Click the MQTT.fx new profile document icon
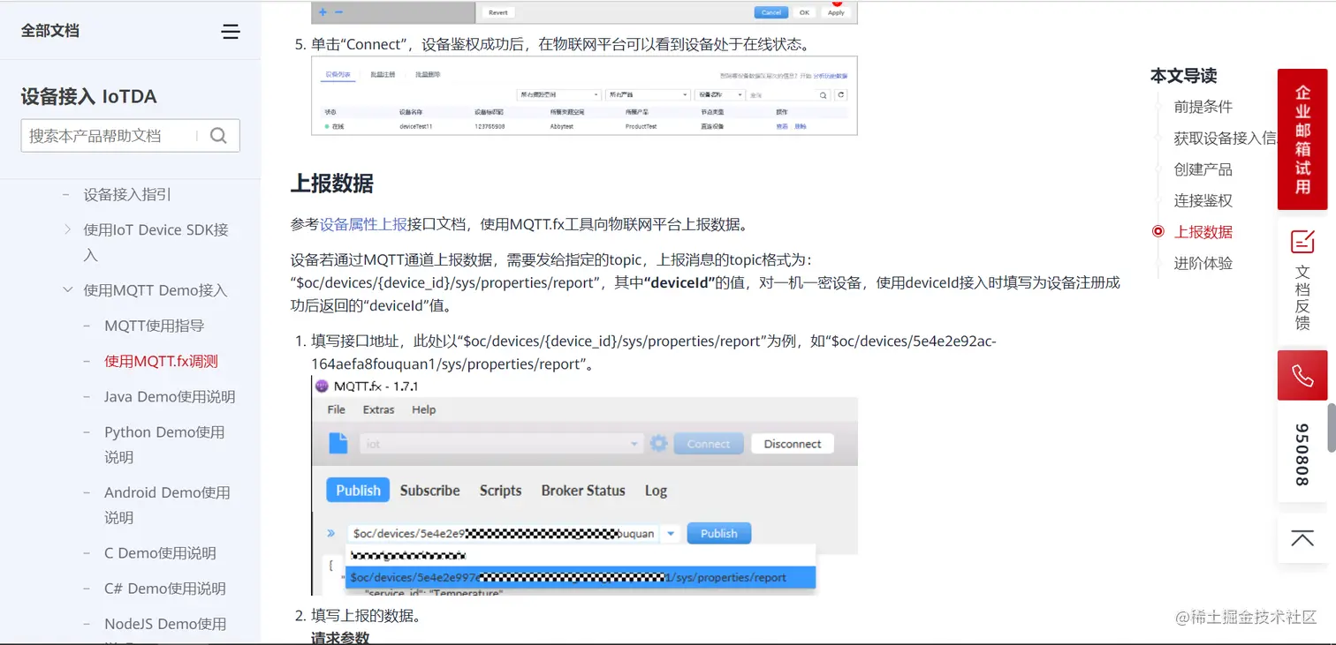The image size is (1336, 645). coord(338,444)
